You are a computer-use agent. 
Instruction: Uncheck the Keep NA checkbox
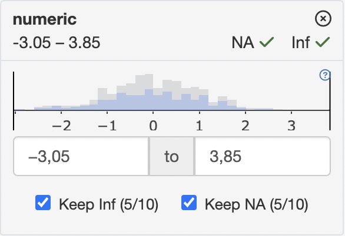pos(189,203)
